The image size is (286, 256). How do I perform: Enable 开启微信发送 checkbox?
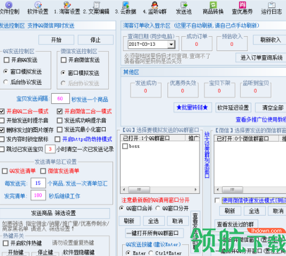(63, 60)
